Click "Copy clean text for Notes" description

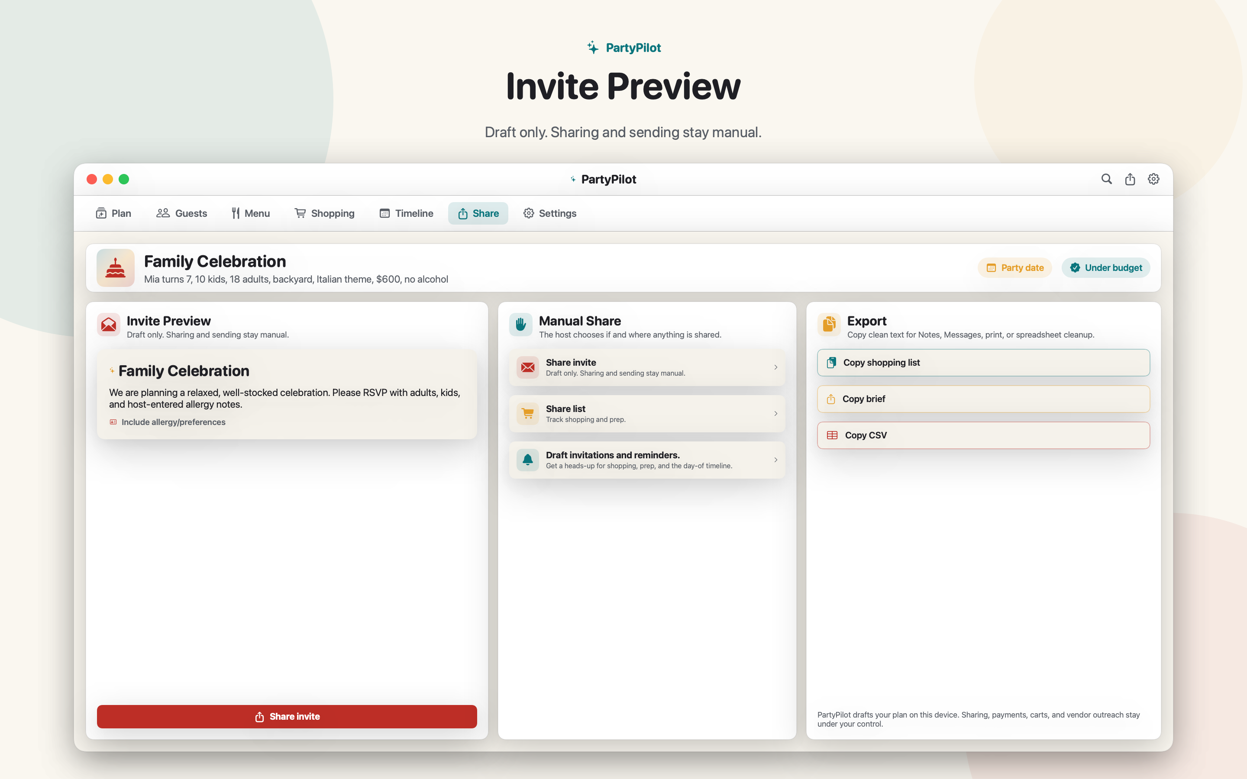(x=971, y=335)
